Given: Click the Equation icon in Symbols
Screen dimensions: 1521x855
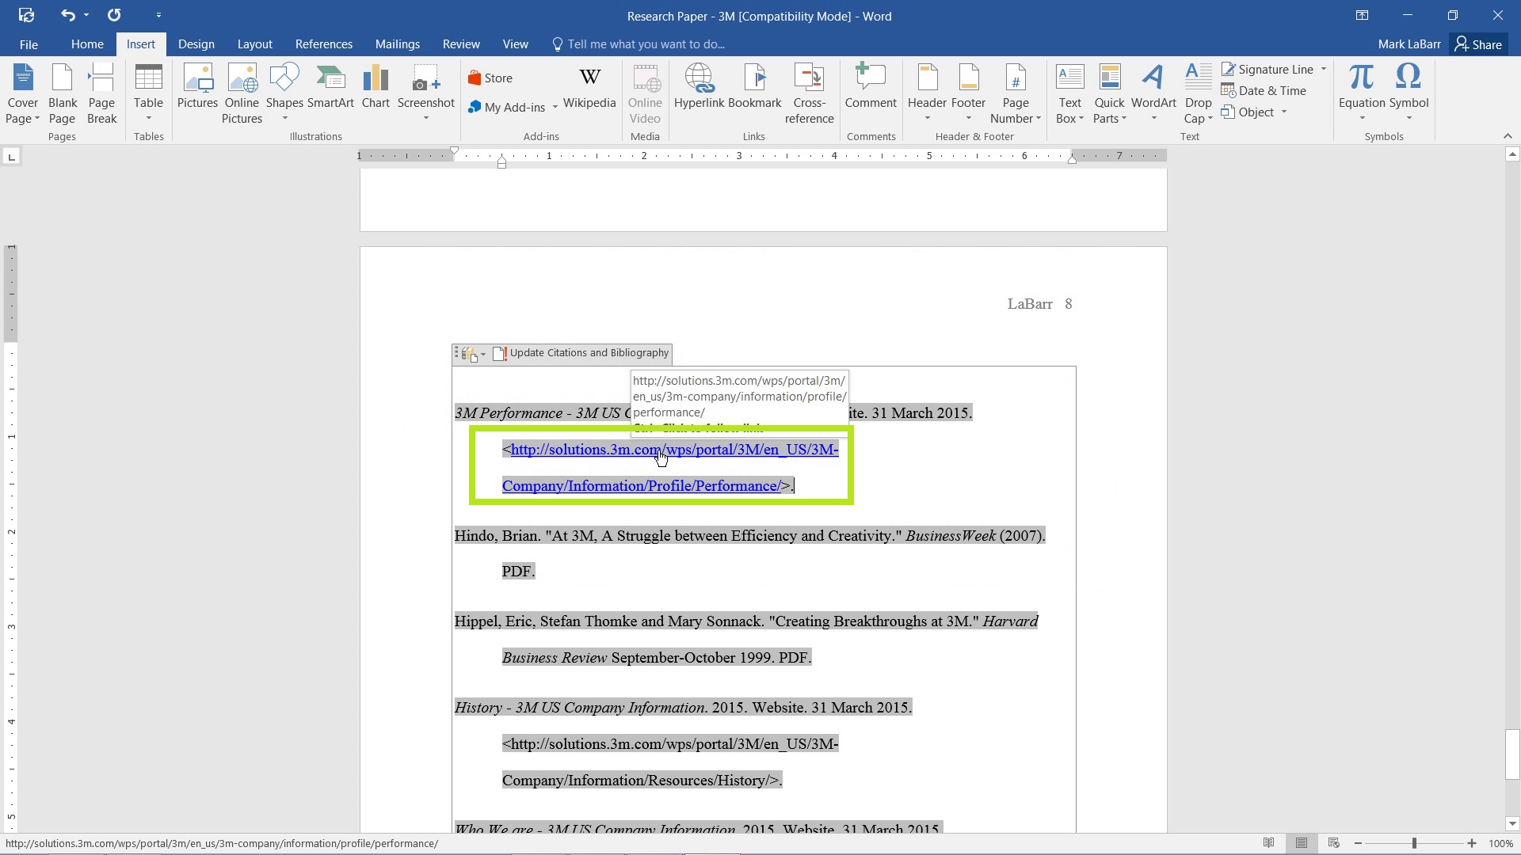Looking at the screenshot, I should [x=1361, y=88].
